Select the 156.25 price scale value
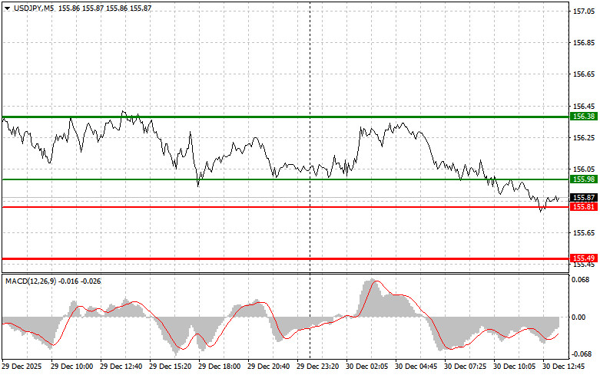 click(x=584, y=137)
